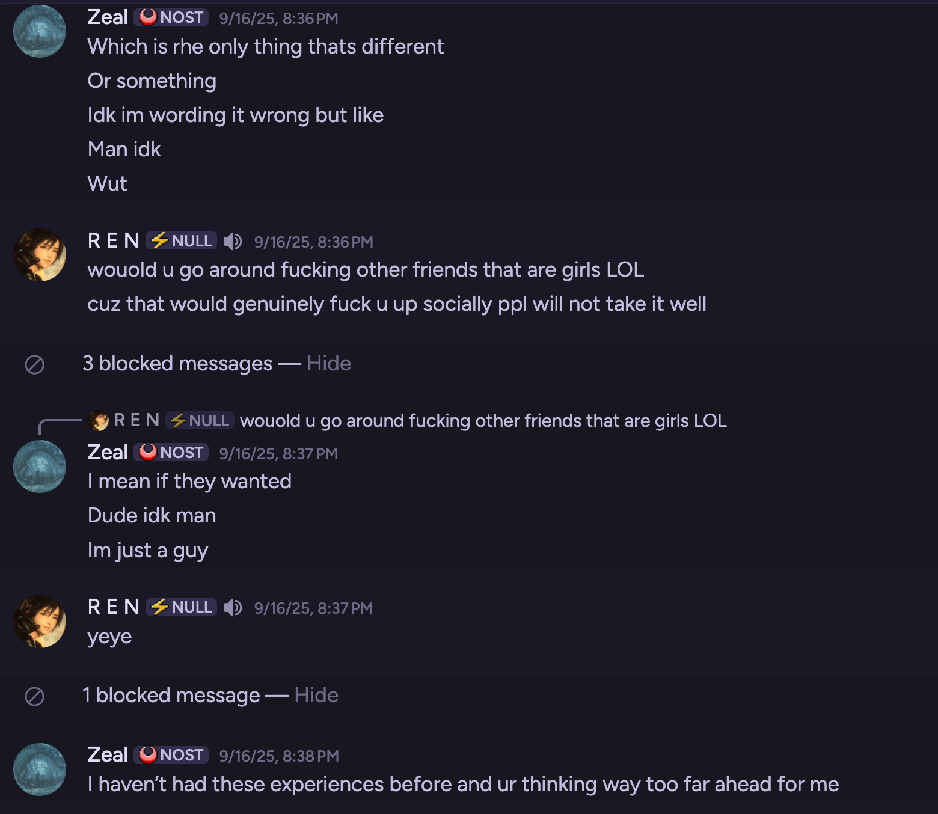This screenshot has width=938, height=814.
Task: Select the message 'yeye'
Action: pyautogui.click(x=110, y=635)
